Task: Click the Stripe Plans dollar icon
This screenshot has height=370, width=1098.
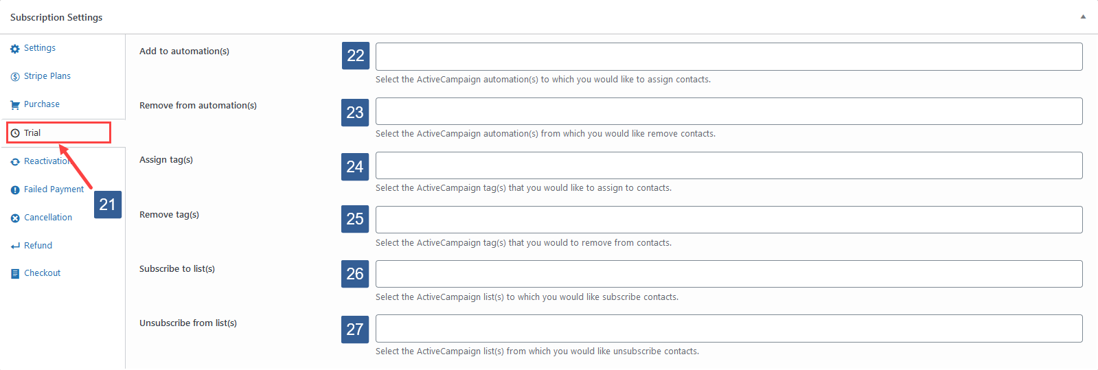Action: point(15,77)
